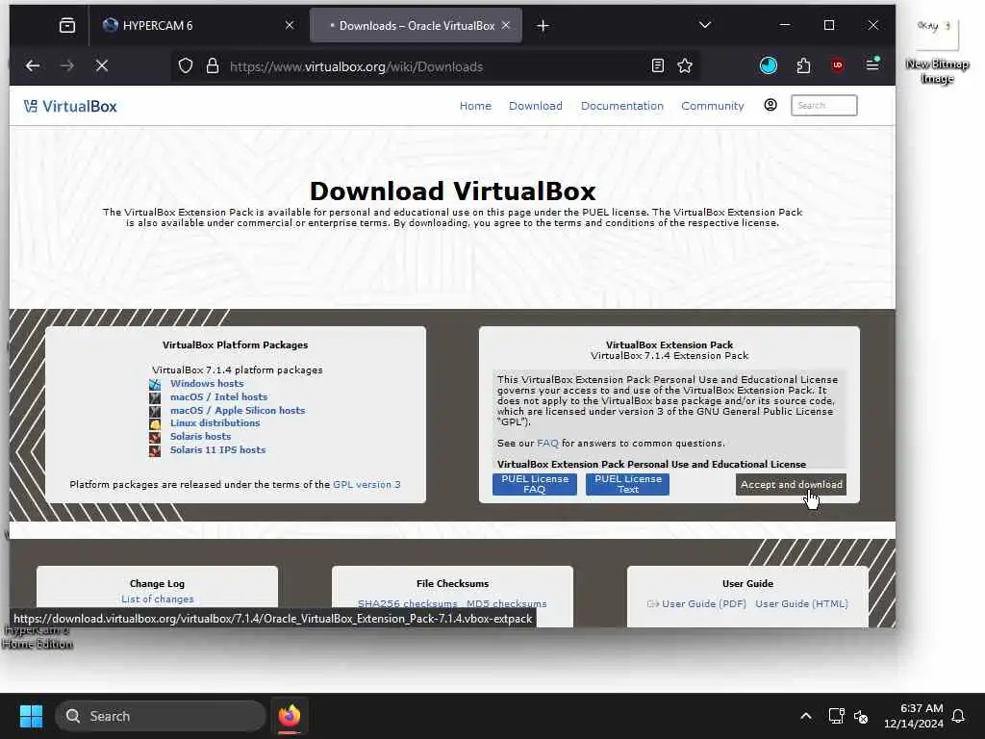Open the User Guide (PDF) link
This screenshot has height=739, width=985.
tap(703, 603)
